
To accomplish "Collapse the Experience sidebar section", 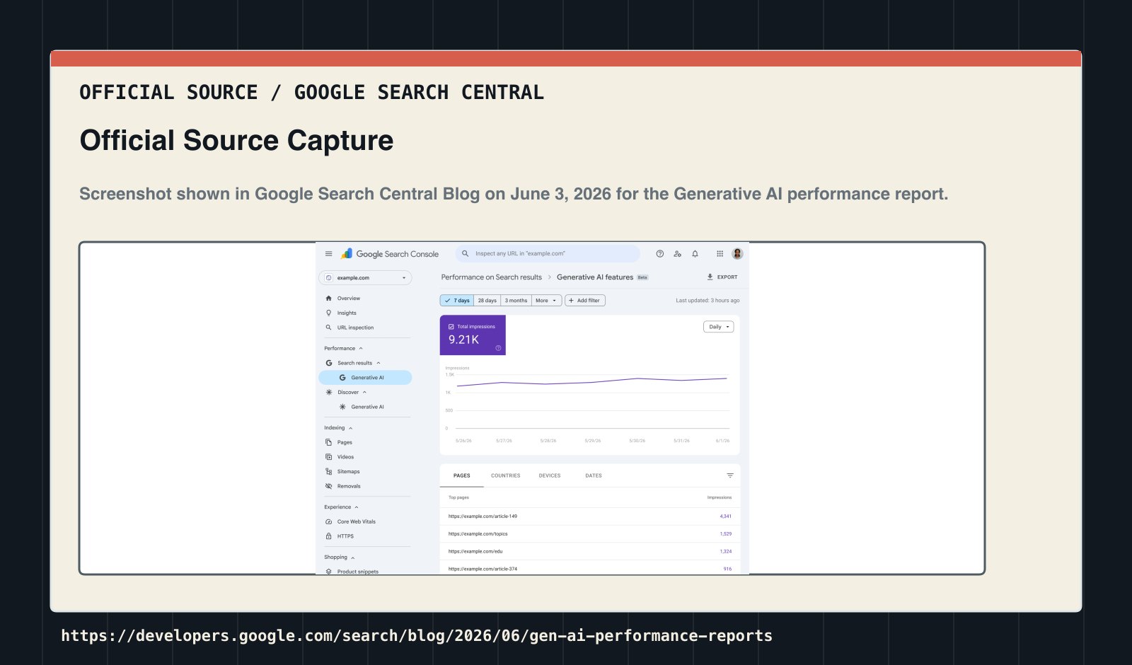I will (x=357, y=507).
